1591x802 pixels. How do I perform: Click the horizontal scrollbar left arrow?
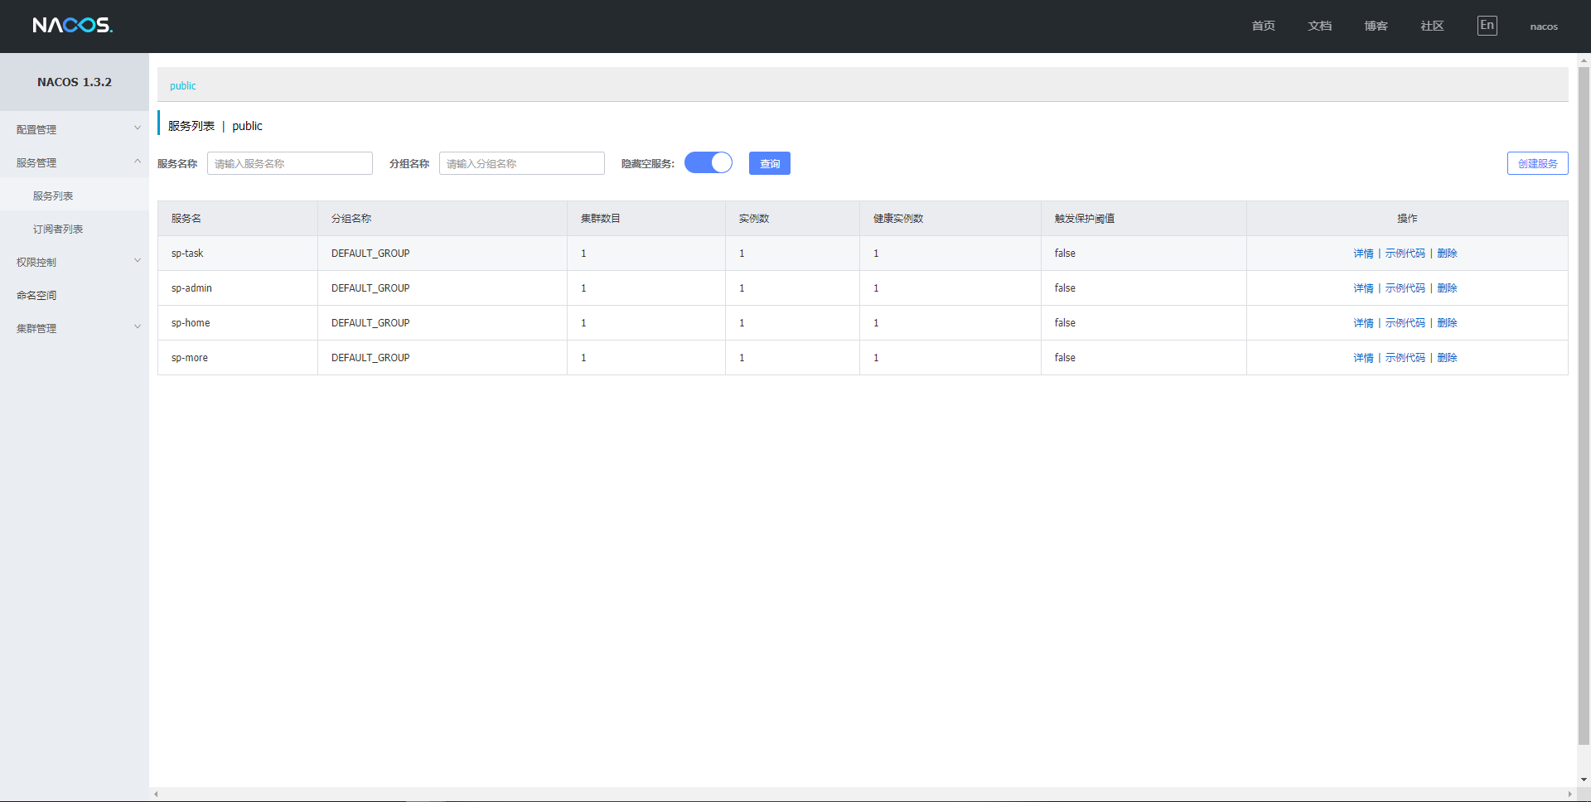pos(156,795)
